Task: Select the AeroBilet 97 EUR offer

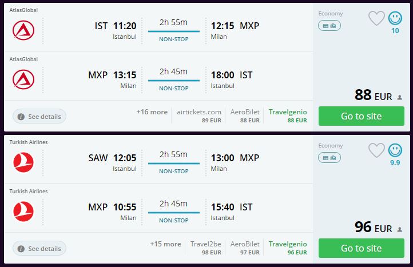Action: [x=245, y=248]
